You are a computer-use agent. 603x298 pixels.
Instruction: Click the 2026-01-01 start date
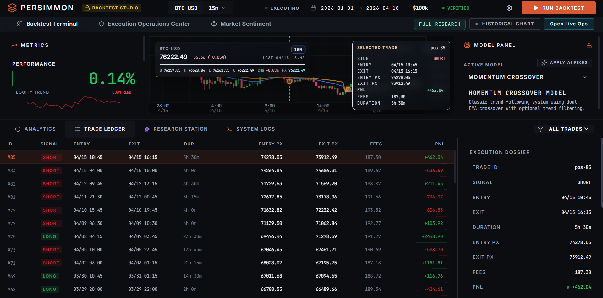[x=337, y=8]
